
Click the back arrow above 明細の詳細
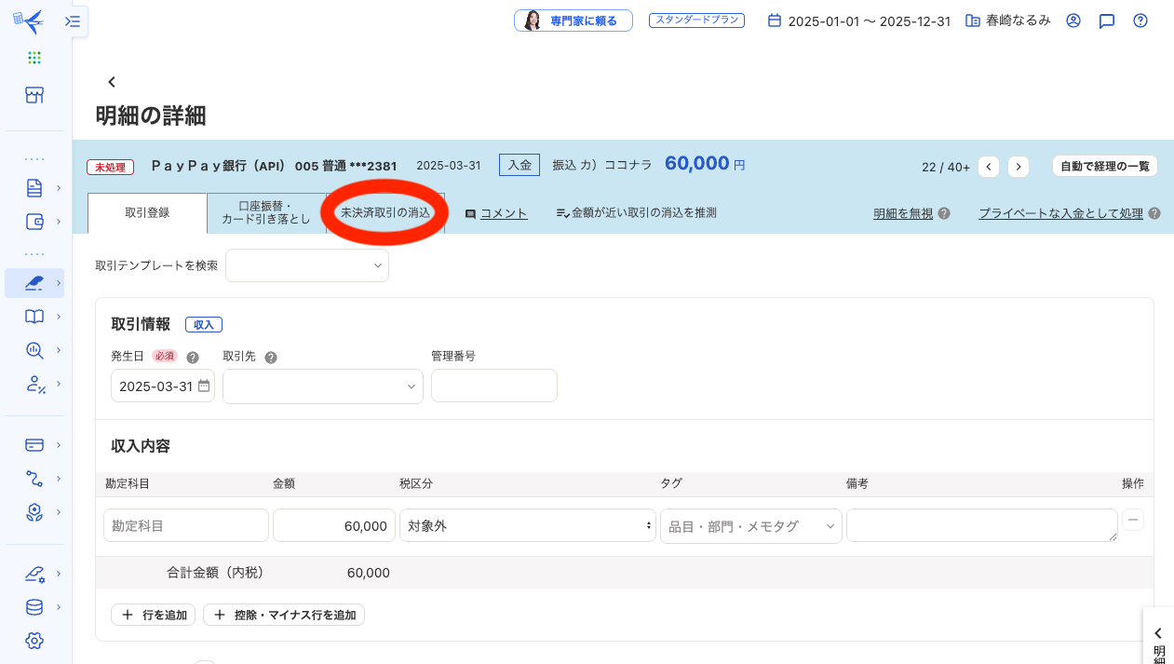pyautogui.click(x=112, y=82)
